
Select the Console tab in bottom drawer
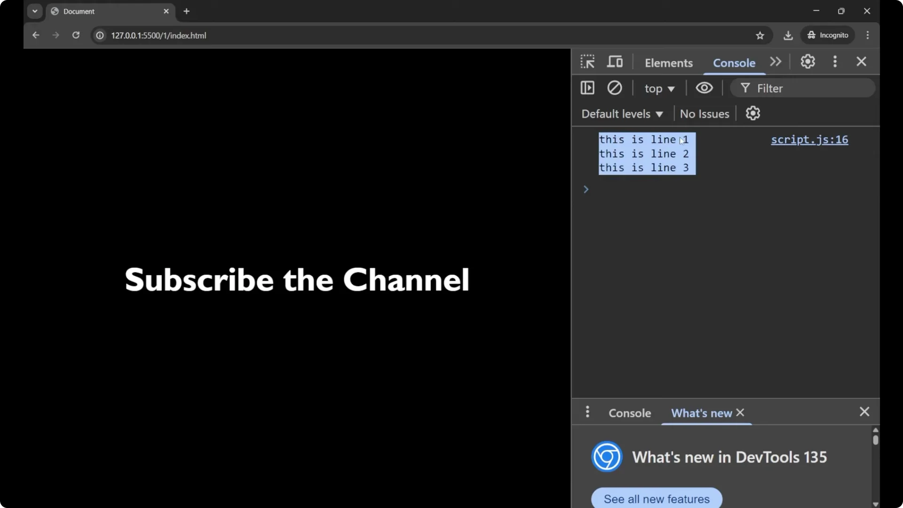pos(629,413)
